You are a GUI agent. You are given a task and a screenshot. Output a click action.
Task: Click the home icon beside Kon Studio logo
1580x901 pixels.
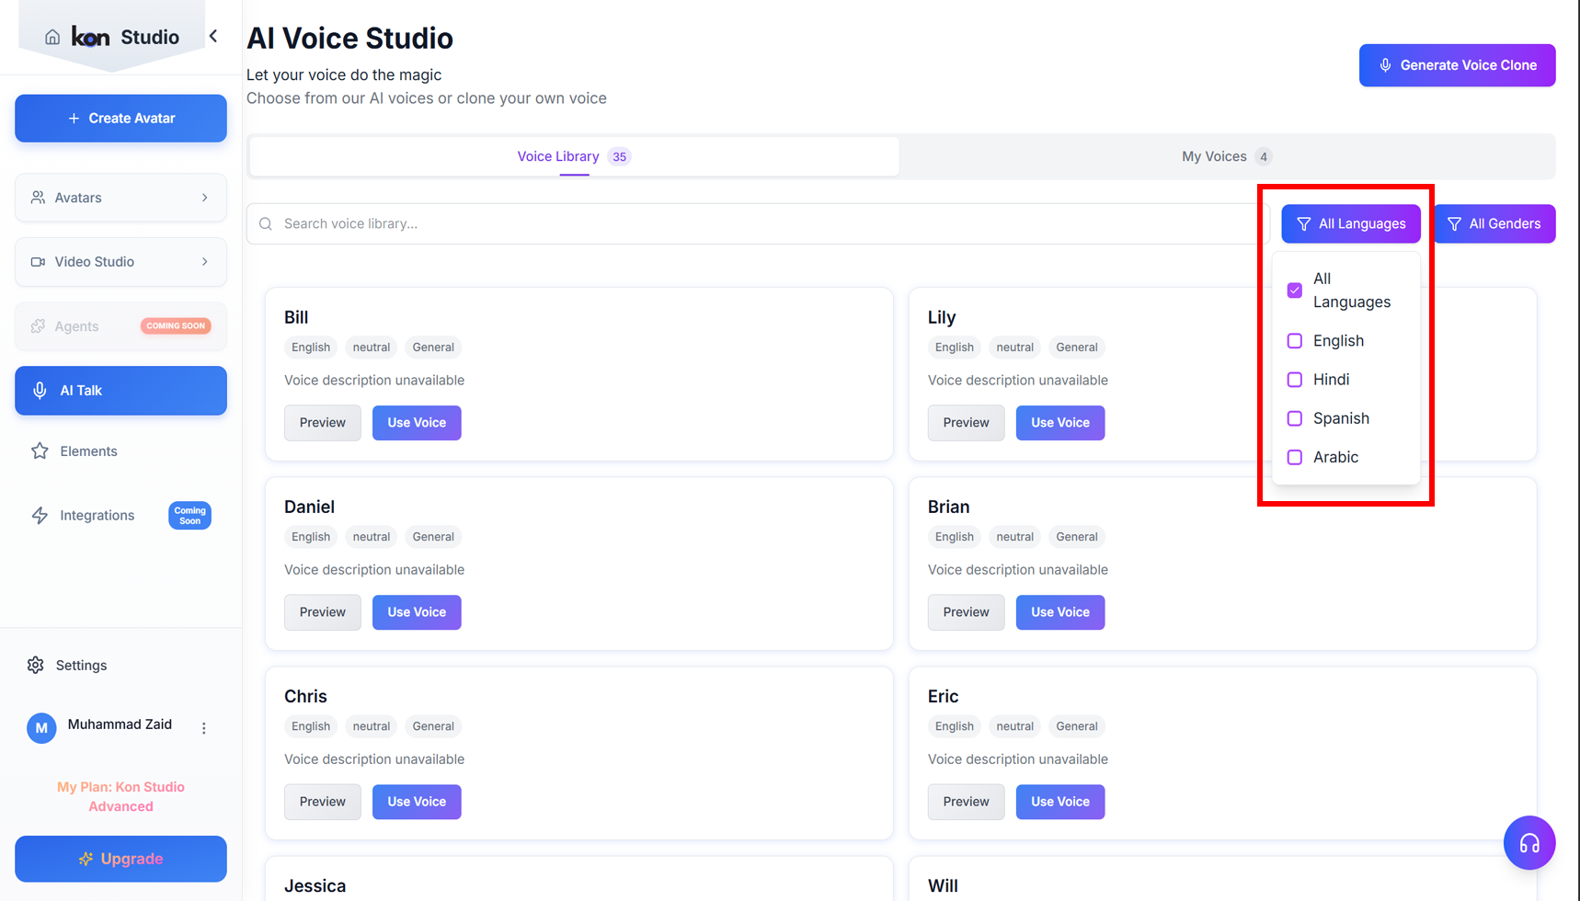pyautogui.click(x=52, y=37)
